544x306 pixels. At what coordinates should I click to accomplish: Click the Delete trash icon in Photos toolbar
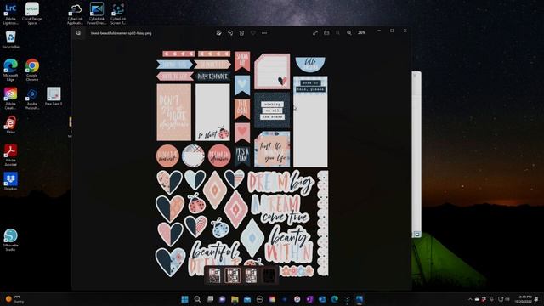pos(241,33)
